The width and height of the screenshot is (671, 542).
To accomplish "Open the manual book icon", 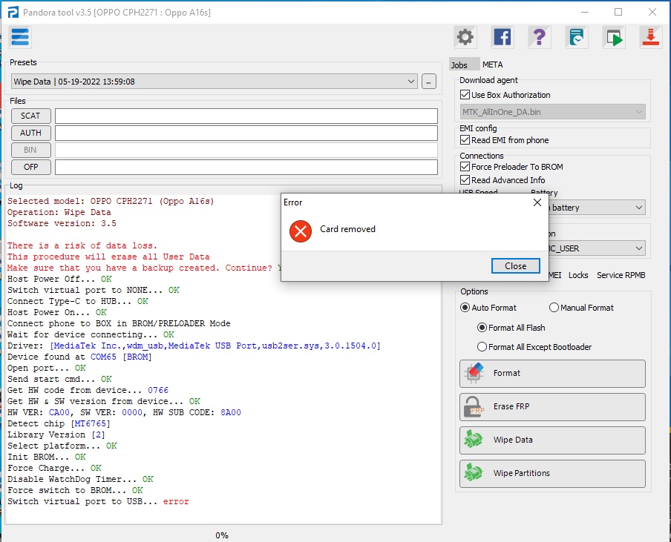I will pos(577,37).
